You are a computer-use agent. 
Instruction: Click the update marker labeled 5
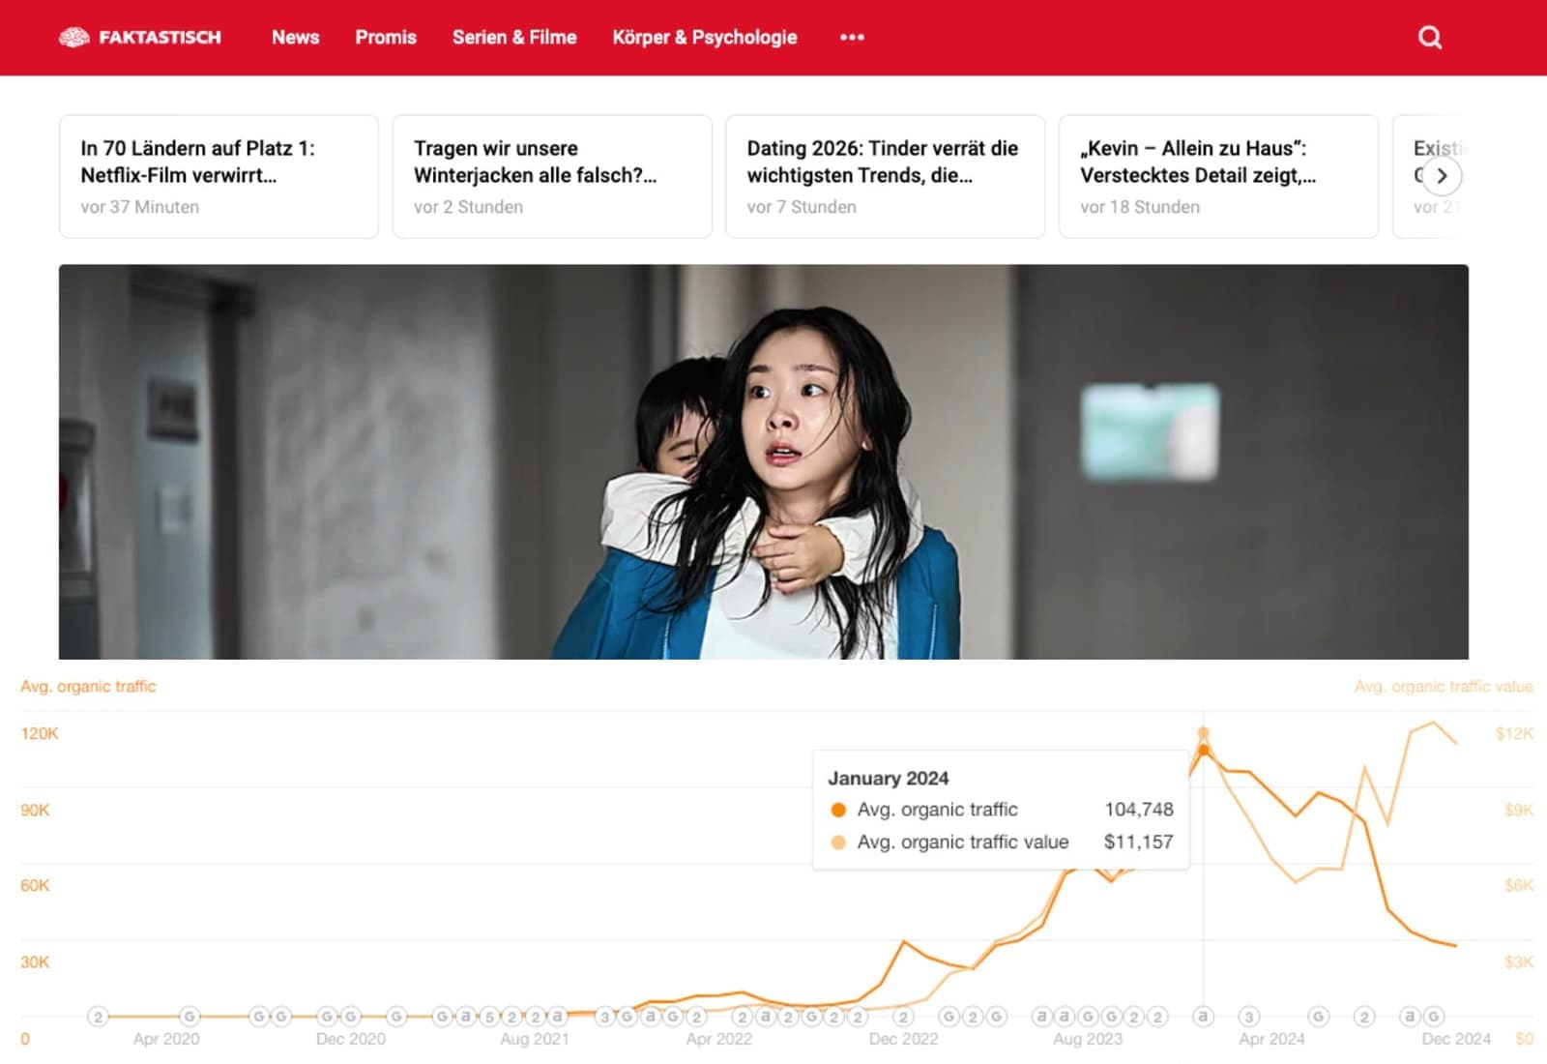489,1017
